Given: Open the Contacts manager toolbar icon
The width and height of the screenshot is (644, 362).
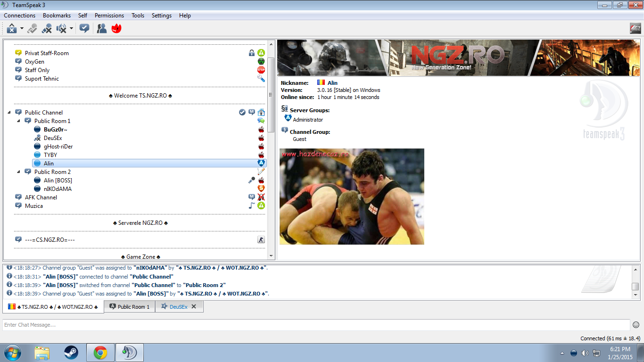Looking at the screenshot, I should click(101, 29).
